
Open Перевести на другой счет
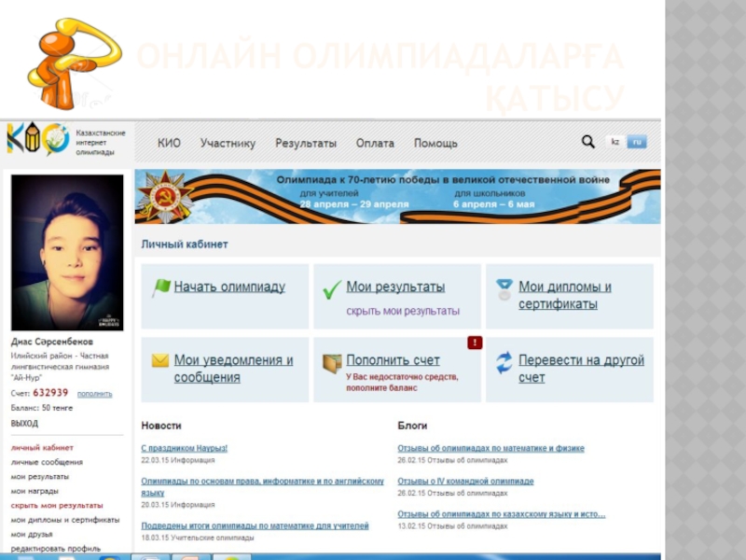click(581, 369)
